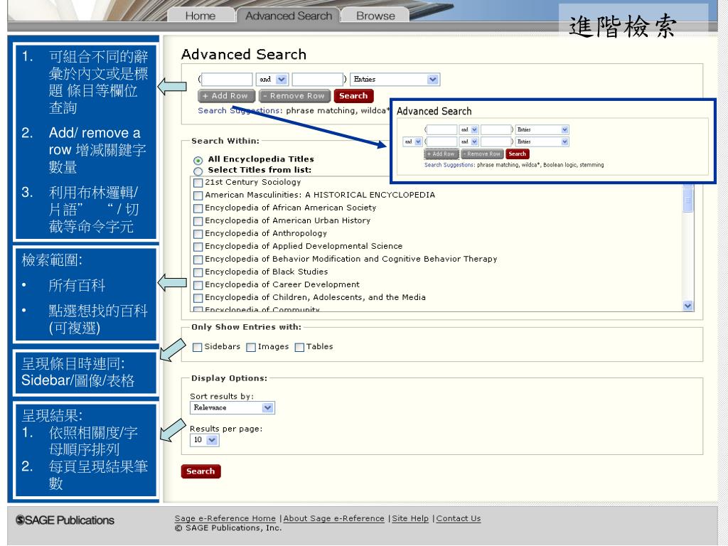Select the 'Select Titles from list' radio button
Screen dimensions: 728x546
point(198,171)
